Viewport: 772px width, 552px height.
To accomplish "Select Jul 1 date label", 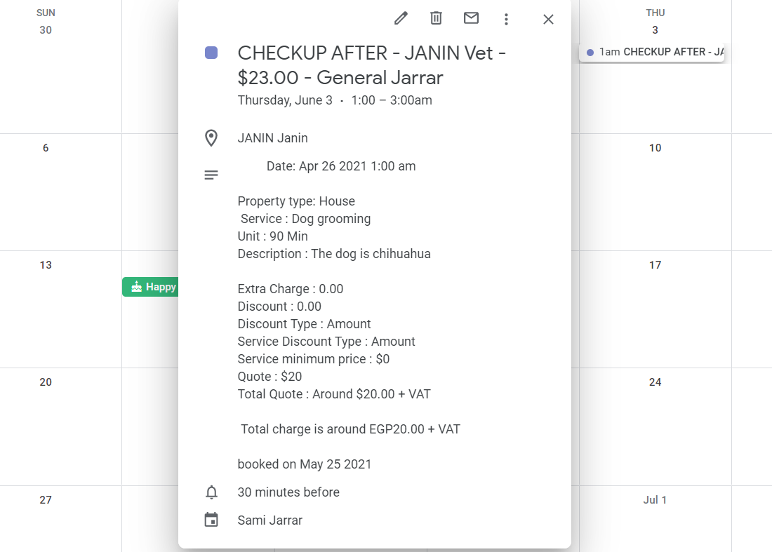I will point(655,499).
